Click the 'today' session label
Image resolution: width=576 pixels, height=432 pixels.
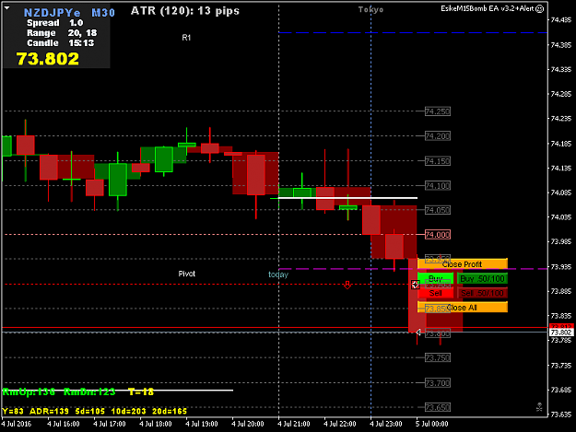(278, 274)
